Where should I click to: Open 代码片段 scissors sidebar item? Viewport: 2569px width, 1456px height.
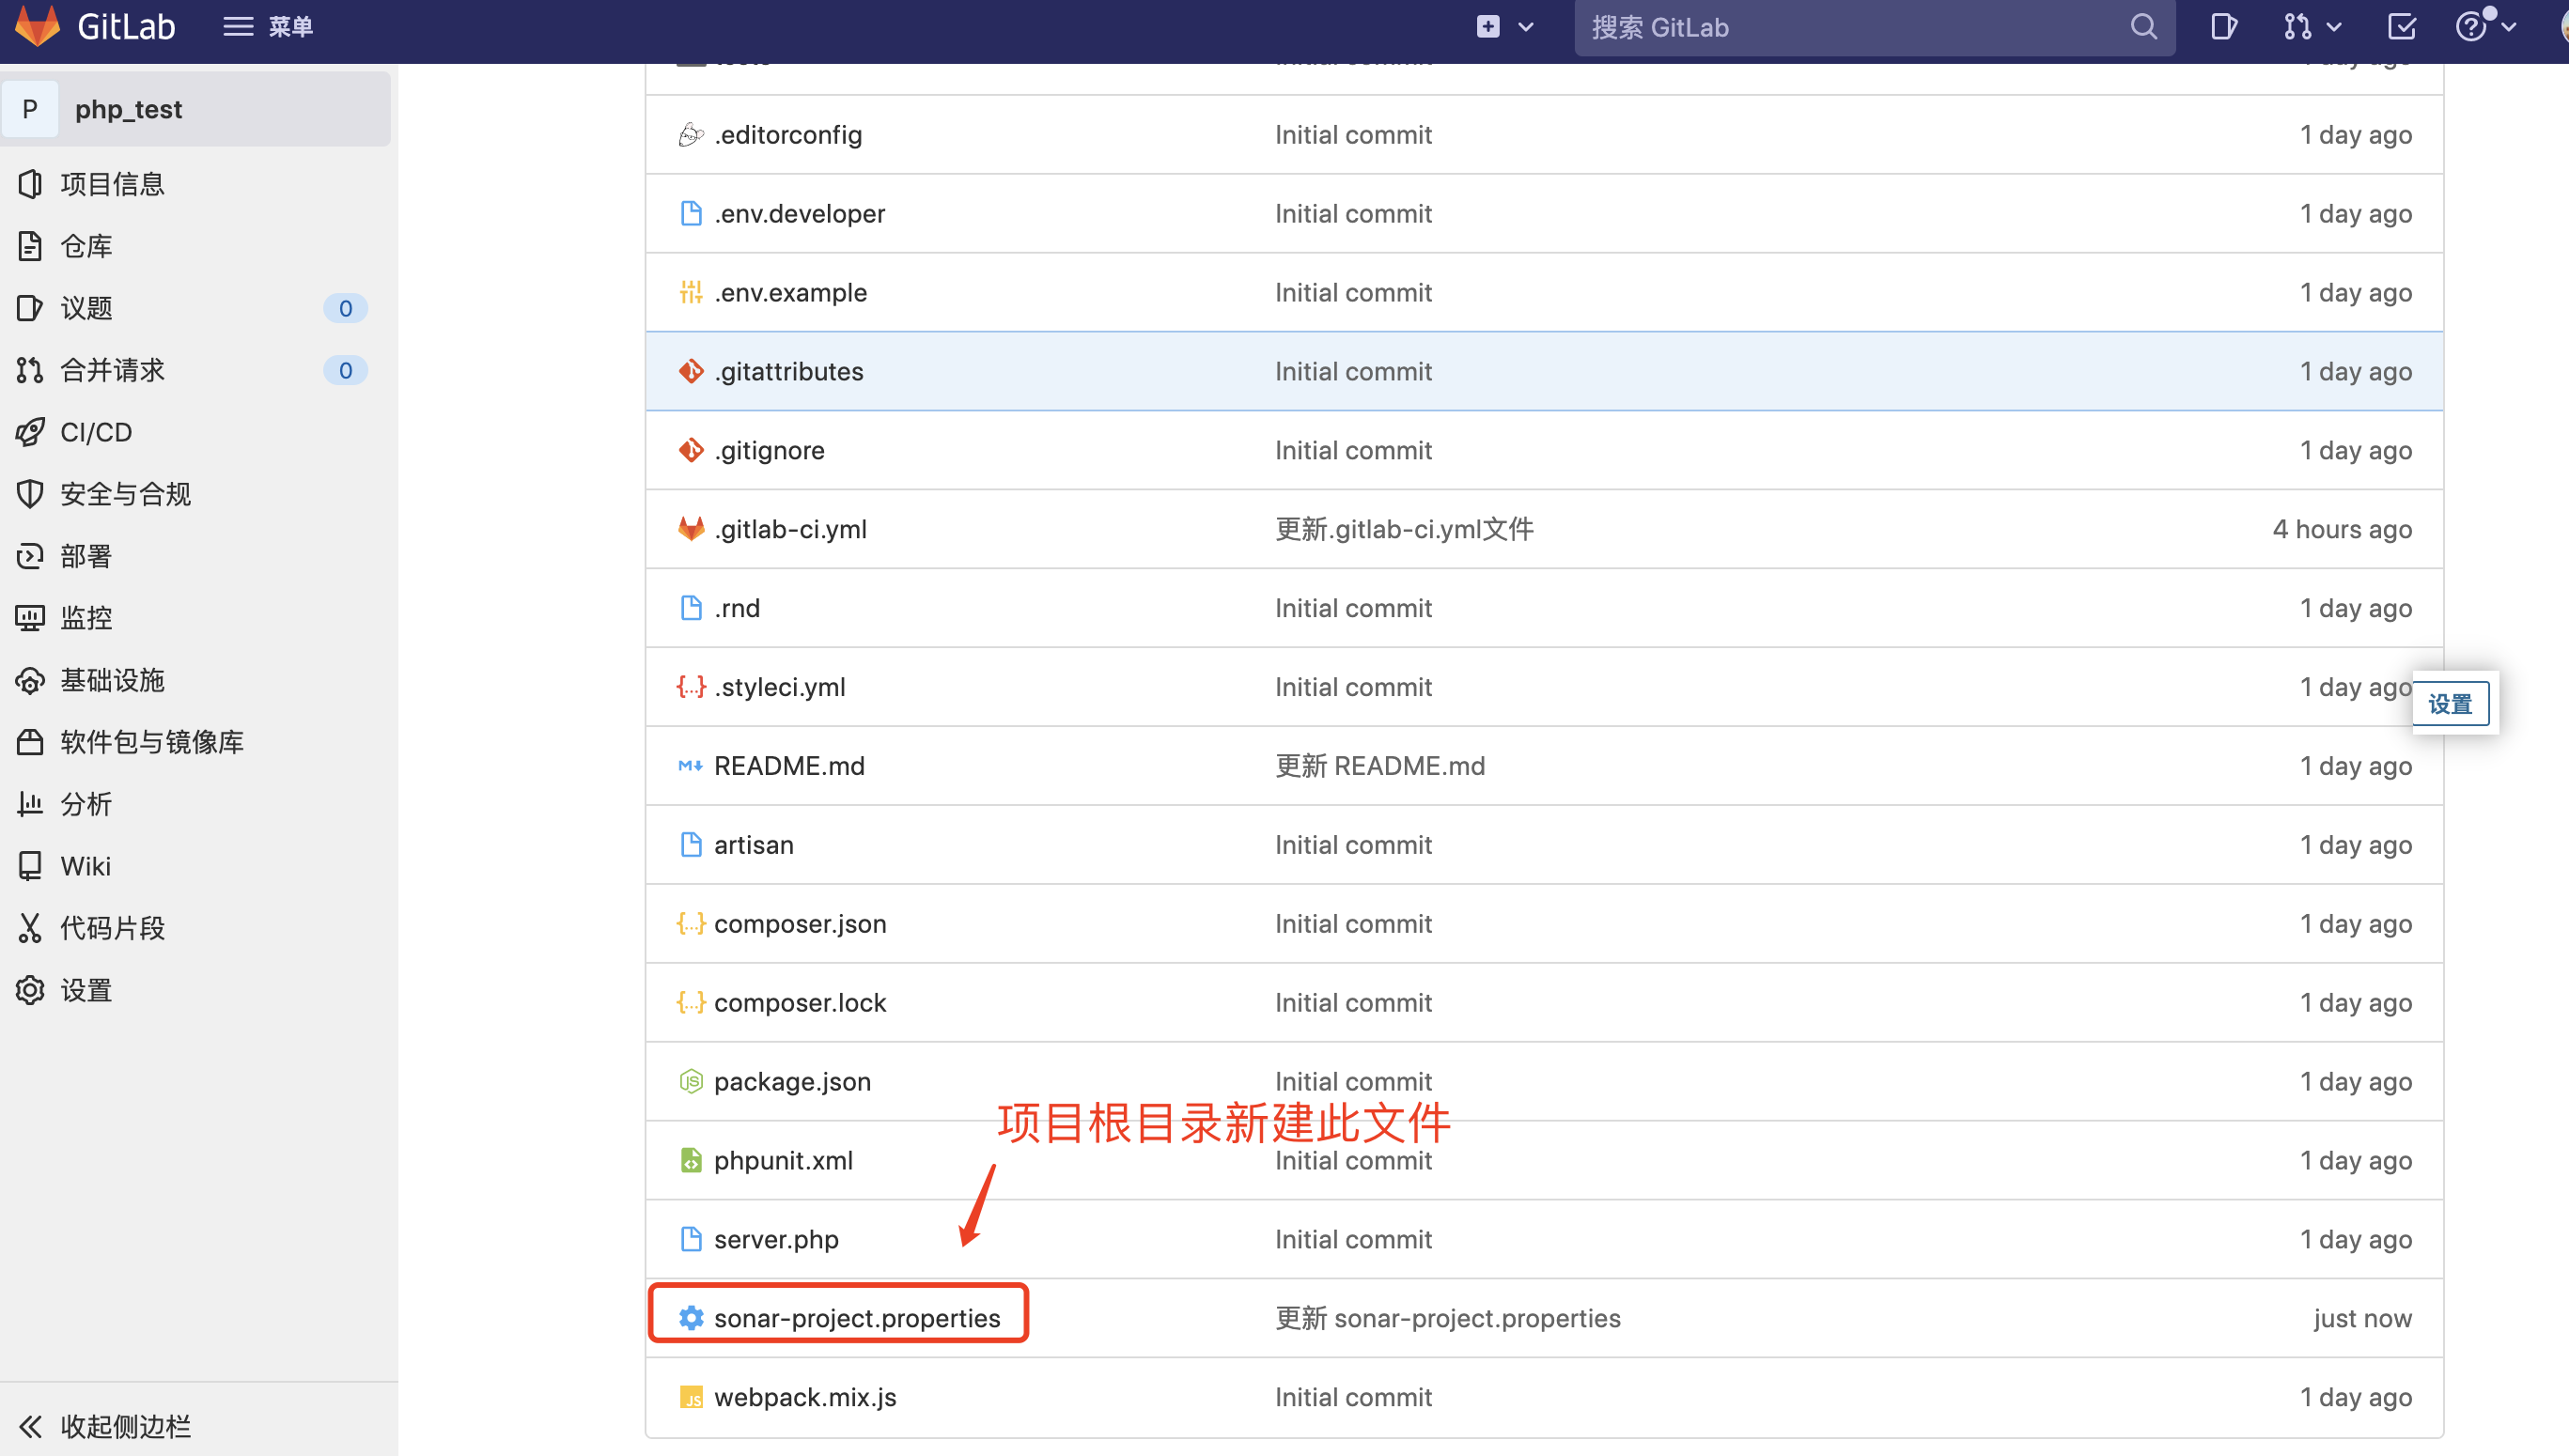[x=112, y=928]
